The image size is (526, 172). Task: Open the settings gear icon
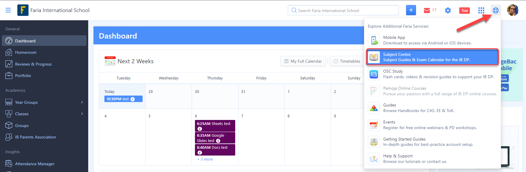(x=448, y=11)
